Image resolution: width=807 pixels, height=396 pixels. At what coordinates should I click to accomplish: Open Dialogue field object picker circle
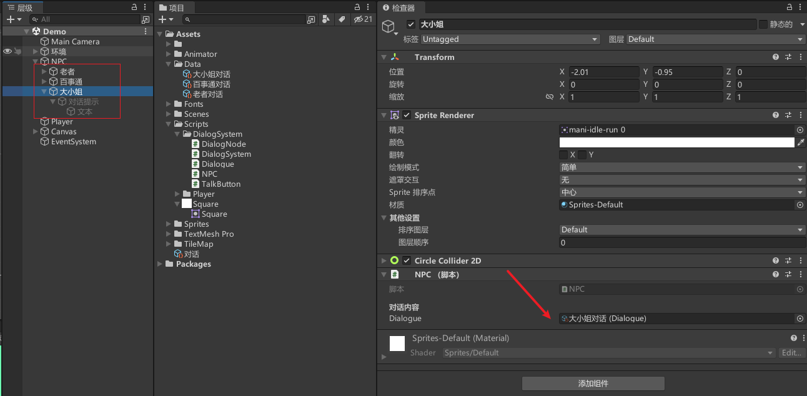(x=800, y=319)
